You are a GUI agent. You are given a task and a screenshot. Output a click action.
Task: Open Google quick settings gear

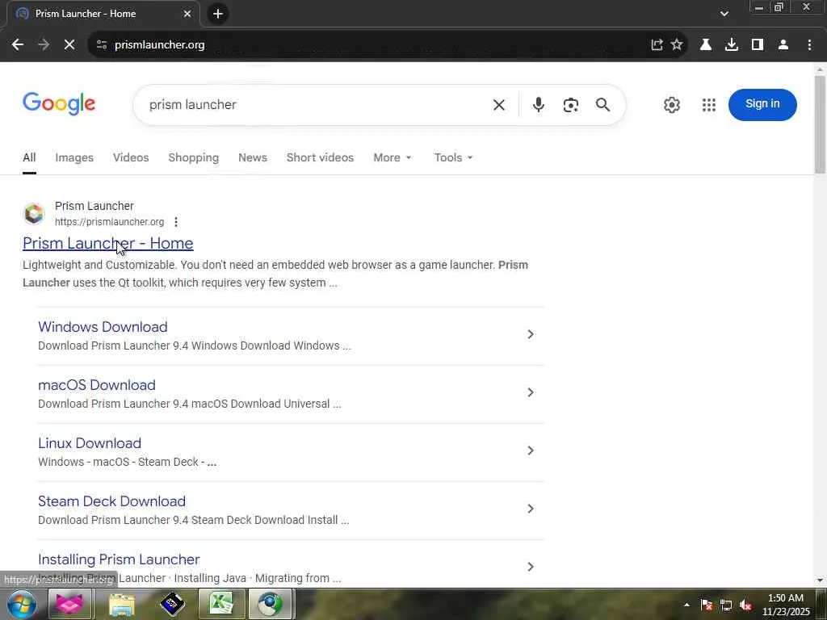pos(671,105)
